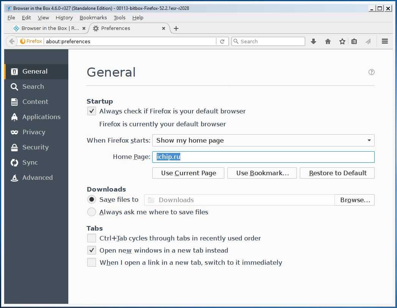Select Always ask me where to save files

(x=91, y=212)
